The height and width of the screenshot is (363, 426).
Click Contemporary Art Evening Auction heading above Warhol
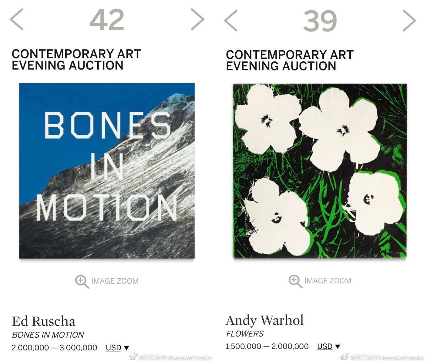tap(290, 60)
